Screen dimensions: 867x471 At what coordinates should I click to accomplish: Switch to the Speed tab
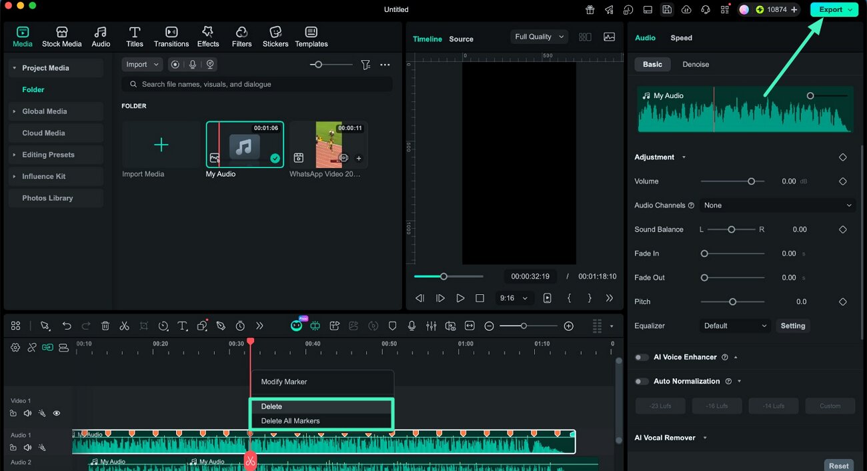681,38
